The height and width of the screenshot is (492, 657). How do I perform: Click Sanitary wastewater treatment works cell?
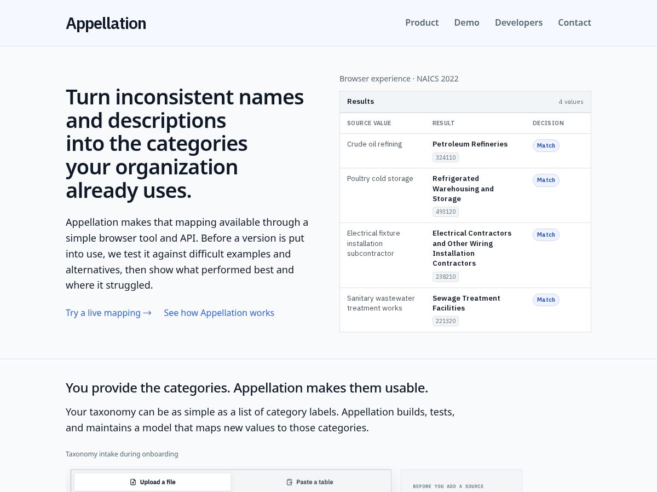tap(381, 303)
